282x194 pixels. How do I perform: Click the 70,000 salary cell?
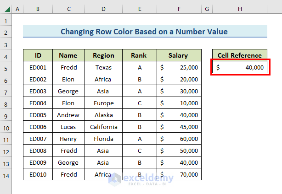tap(179, 174)
